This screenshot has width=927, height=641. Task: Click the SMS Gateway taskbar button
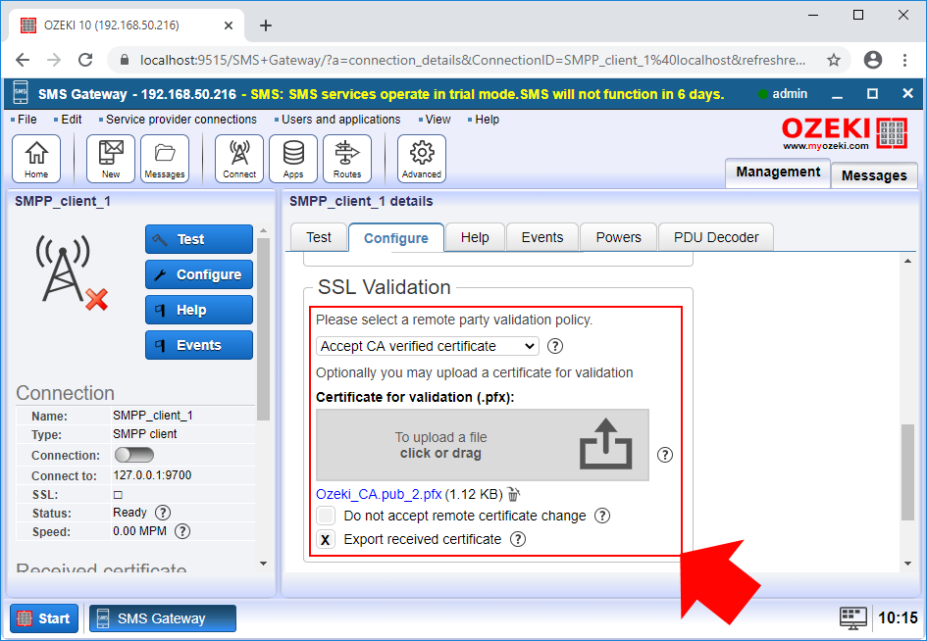pyautogui.click(x=163, y=618)
